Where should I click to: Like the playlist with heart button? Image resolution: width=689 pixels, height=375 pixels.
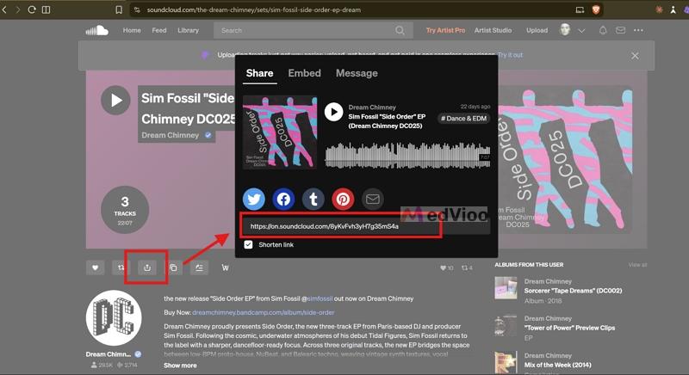pos(96,267)
